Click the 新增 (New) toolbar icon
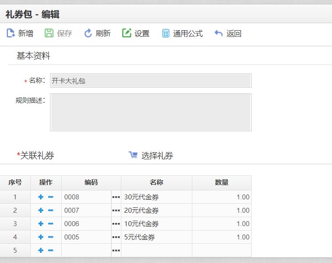The width and height of the screenshot is (332, 263). [x=11, y=33]
